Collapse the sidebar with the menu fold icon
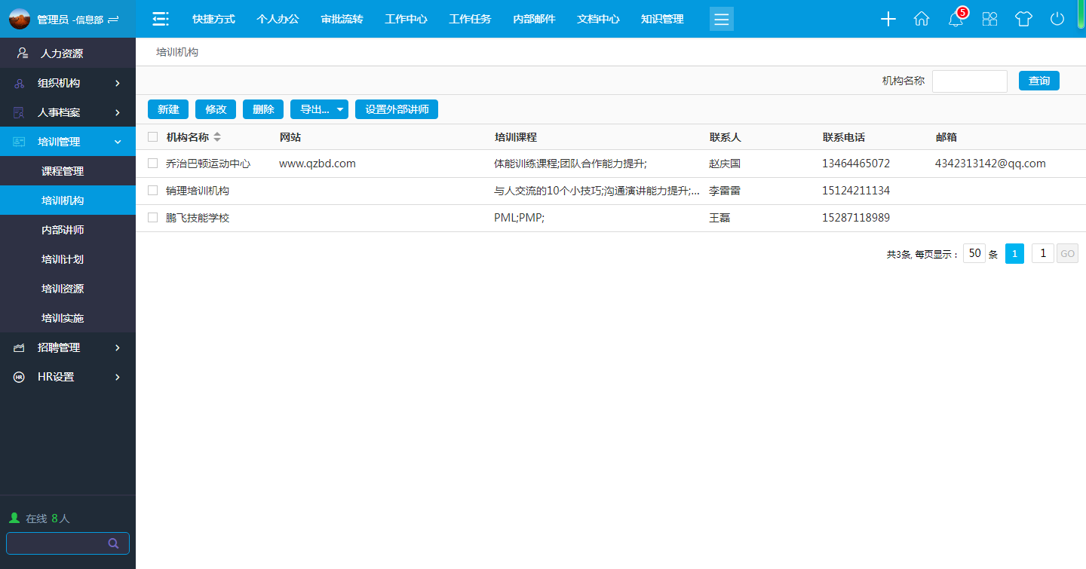This screenshot has width=1086, height=569. click(x=161, y=19)
